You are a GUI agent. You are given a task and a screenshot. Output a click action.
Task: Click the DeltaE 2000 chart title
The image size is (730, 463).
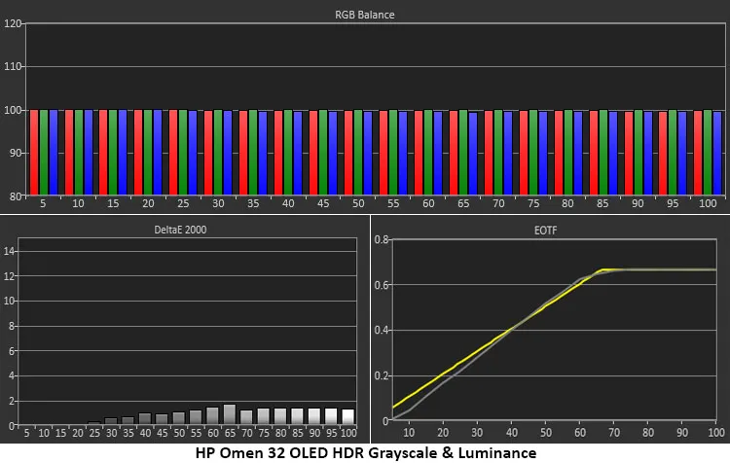182,231
